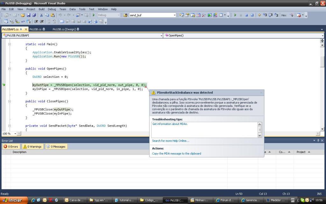Click Copy the MDA message to clipboard
The image size is (326, 204).
pos(176,153)
